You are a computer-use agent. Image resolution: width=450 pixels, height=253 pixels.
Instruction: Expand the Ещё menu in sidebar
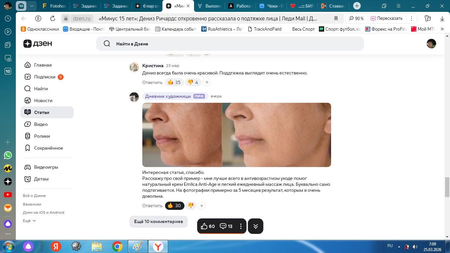pos(29,221)
